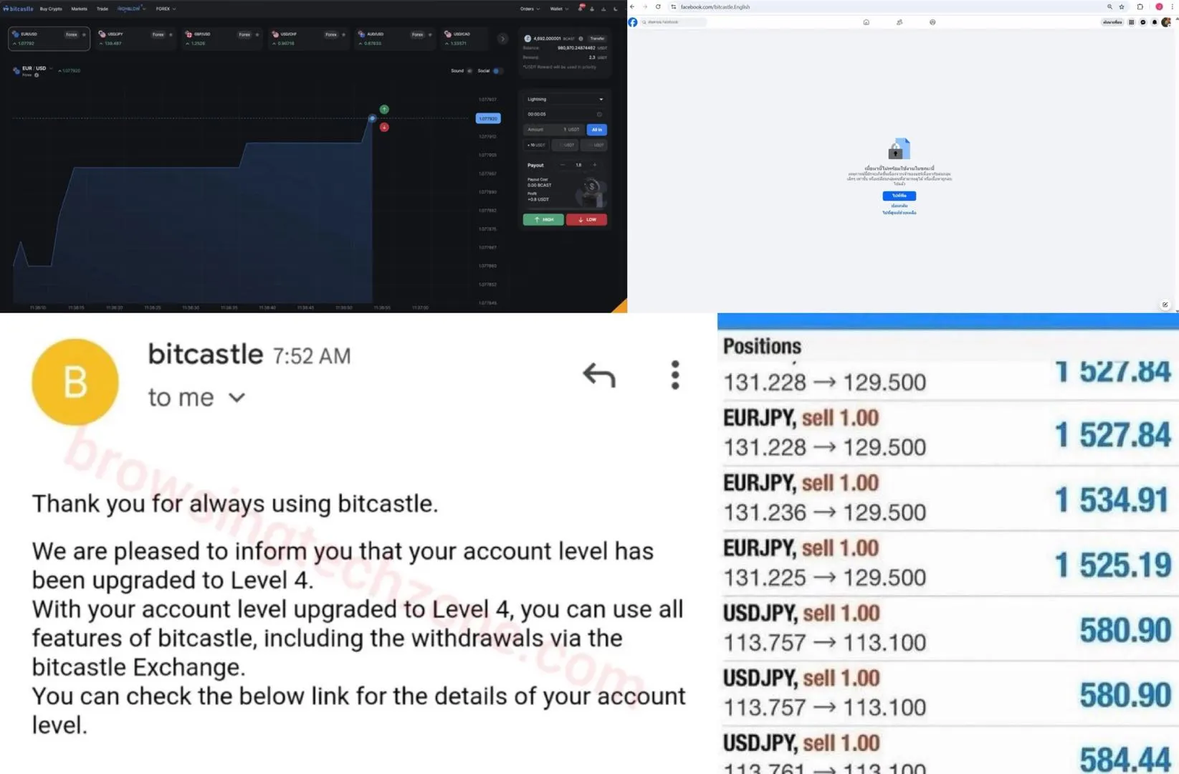
Task: Favorite the USD/CHF card star
Action: (343, 34)
